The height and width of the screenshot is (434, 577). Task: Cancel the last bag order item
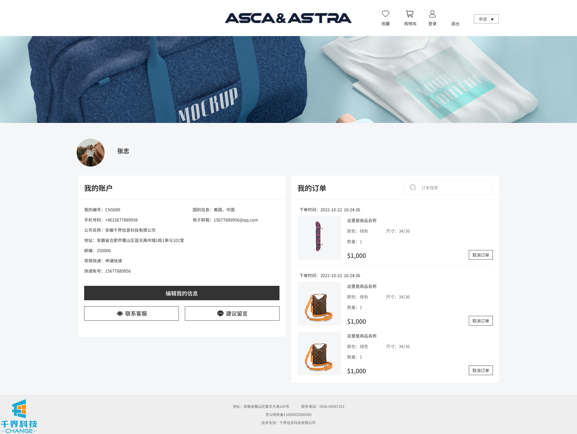point(481,370)
